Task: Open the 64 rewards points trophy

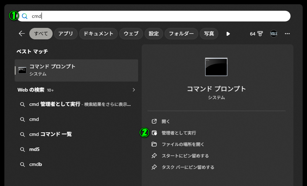Action: (x=256, y=34)
